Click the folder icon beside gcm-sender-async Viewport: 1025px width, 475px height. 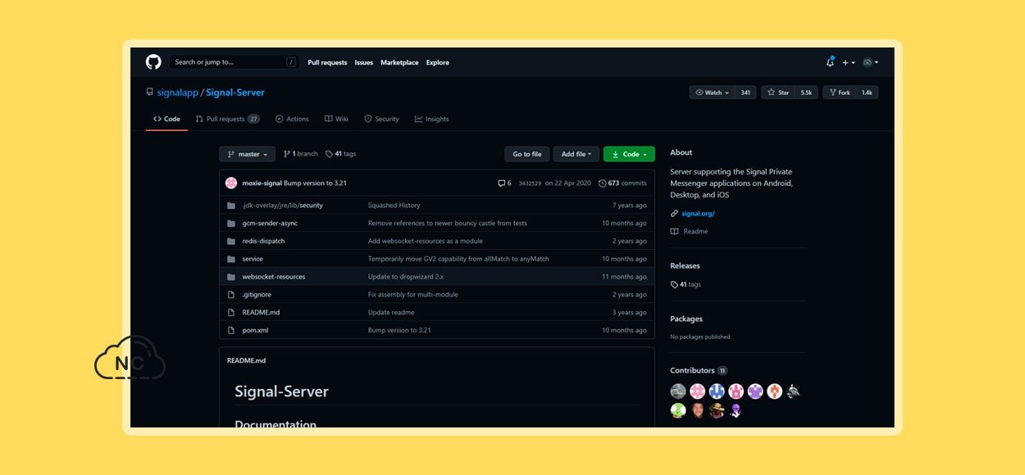tap(231, 224)
